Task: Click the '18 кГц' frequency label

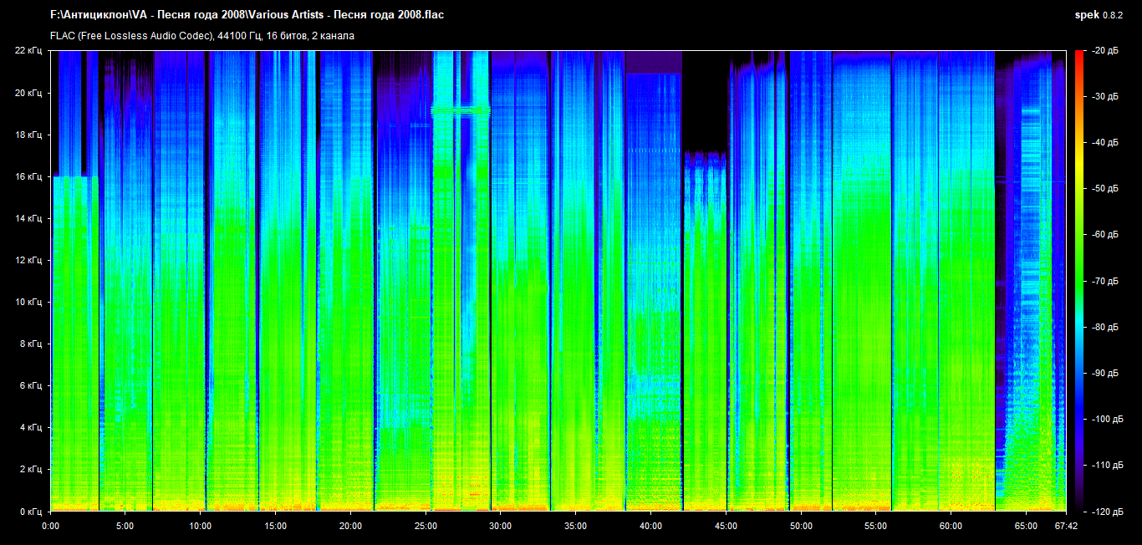Action: (28, 135)
